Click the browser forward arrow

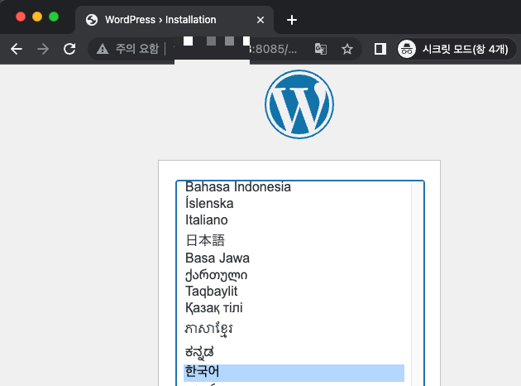pos(43,49)
